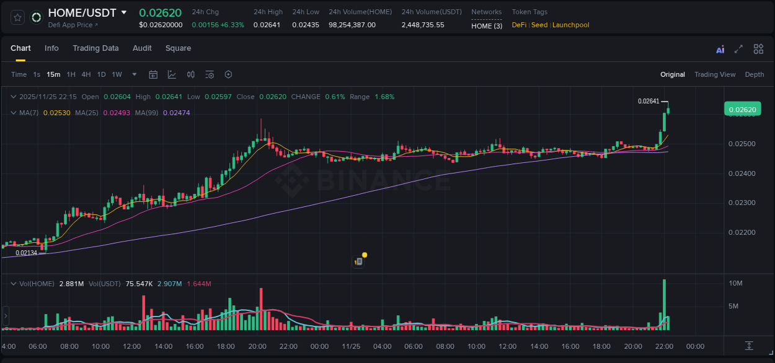
Task: Click the Launchpool token tag link
Action: point(570,25)
